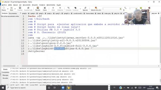Switch to the tp4ej7.c document tab

click(x=58, y=13)
